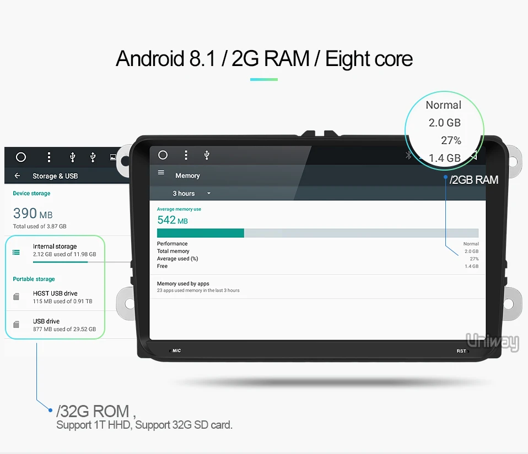This screenshot has width=528, height=454.
Task: Tap the HGST USB drive SD icon
Action: pos(16,297)
